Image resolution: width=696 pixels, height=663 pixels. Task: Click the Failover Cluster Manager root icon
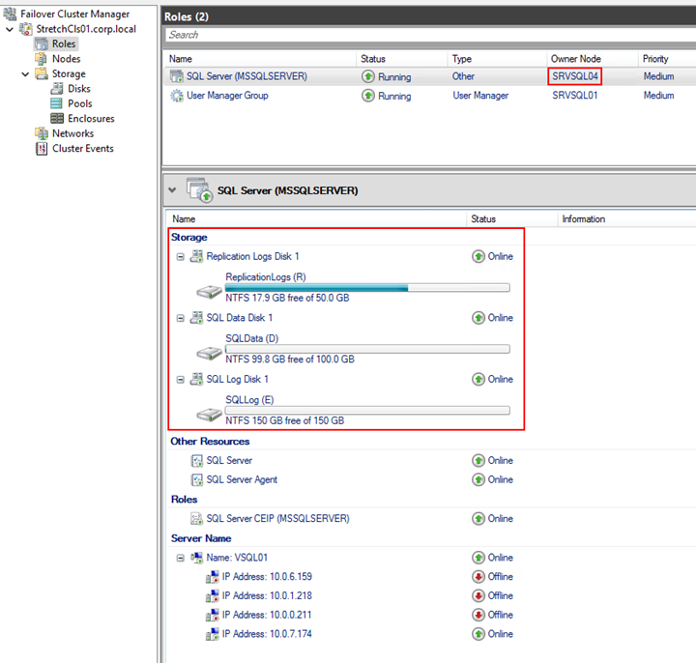pos(10,14)
